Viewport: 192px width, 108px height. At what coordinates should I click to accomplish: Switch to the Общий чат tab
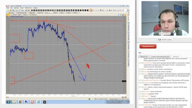144,57
